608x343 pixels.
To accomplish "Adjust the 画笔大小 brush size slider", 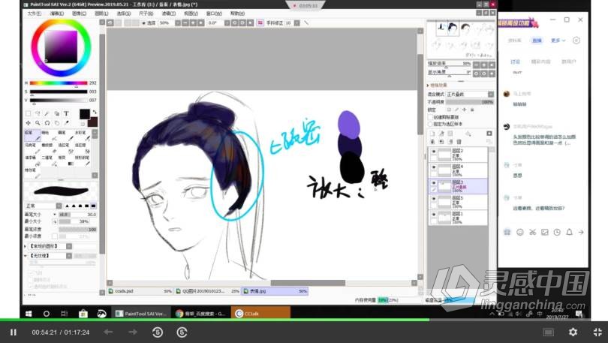I will 77,215.
